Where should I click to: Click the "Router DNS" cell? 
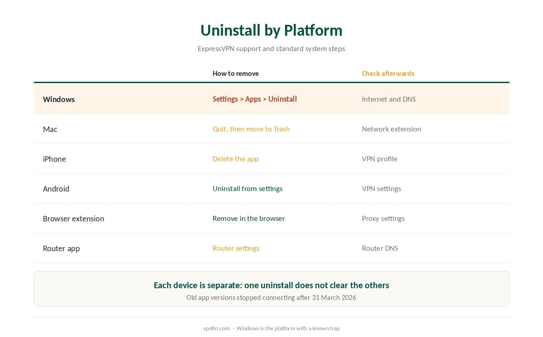(x=380, y=248)
